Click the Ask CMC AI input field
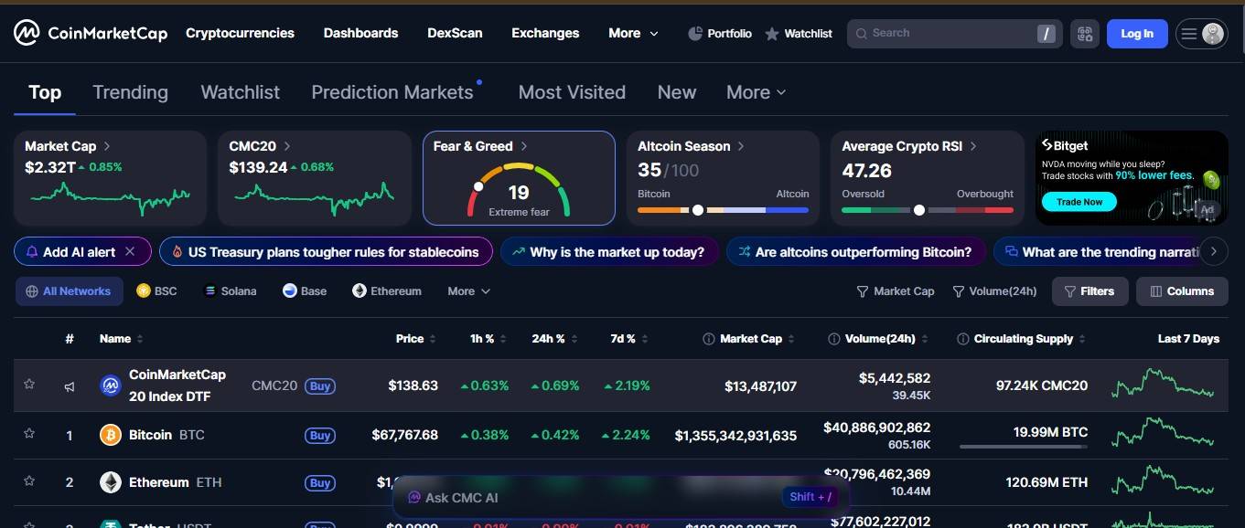This screenshot has width=1245, height=528. 595,498
